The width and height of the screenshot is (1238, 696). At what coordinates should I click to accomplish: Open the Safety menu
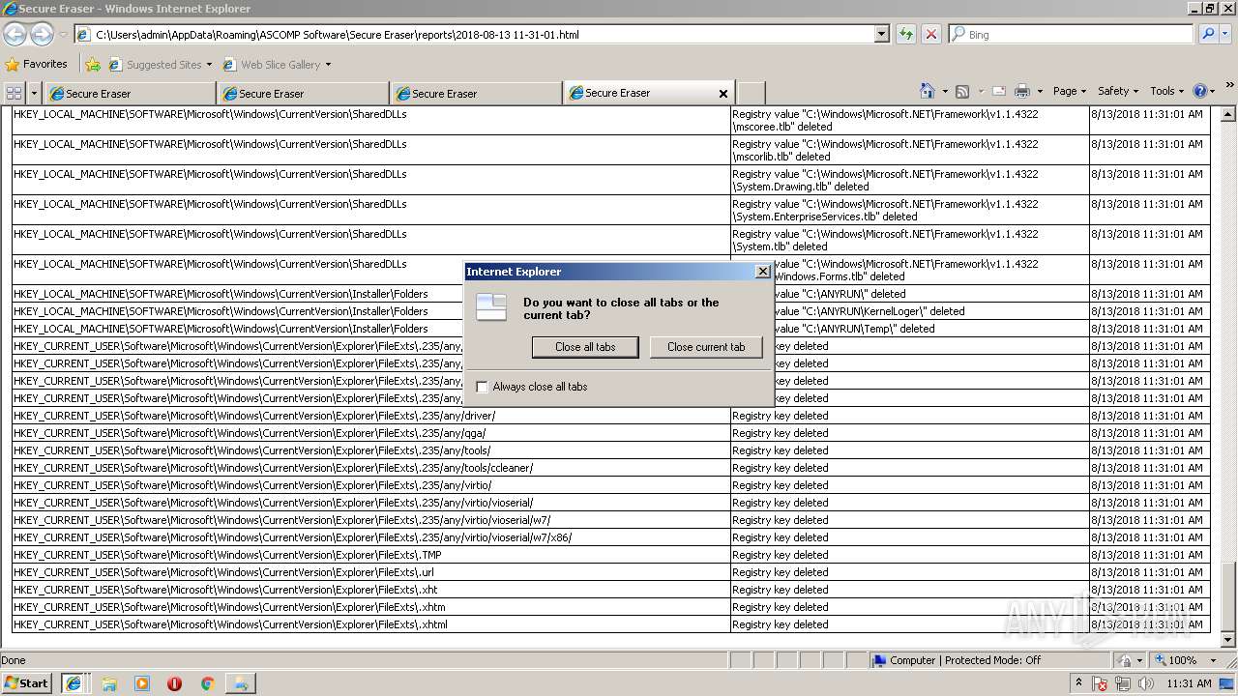[x=1118, y=91]
